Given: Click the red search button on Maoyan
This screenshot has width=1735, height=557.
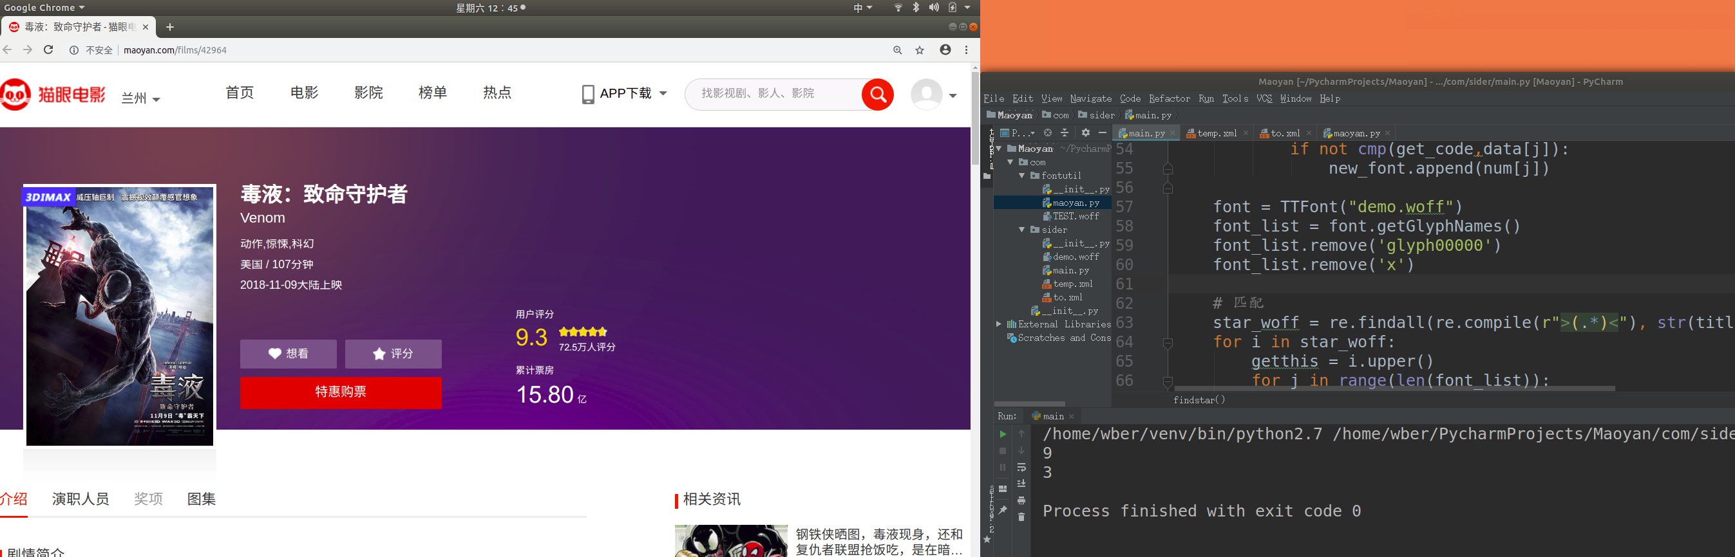Looking at the screenshot, I should tap(878, 94).
